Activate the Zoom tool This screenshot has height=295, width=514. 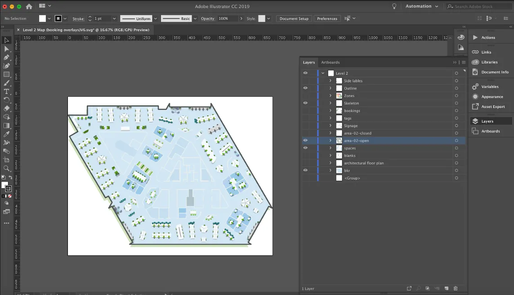tap(6, 168)
